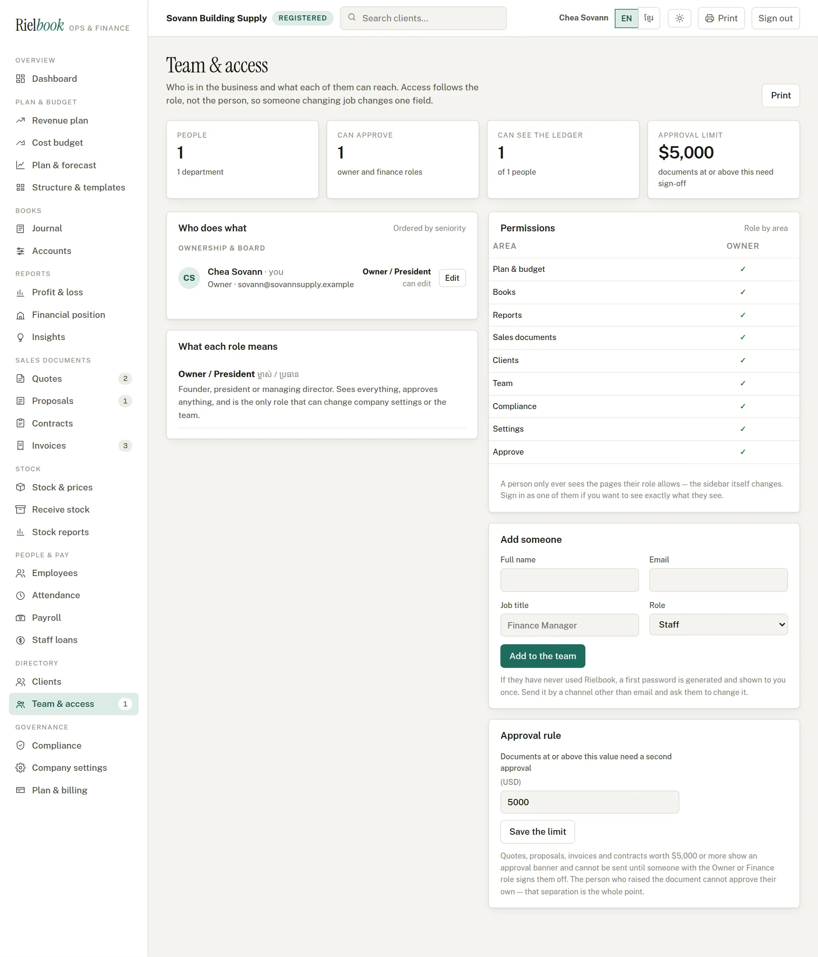Open Clients in the sidebar
Viewport: 818px width, 957px height.
pos(73,682)
